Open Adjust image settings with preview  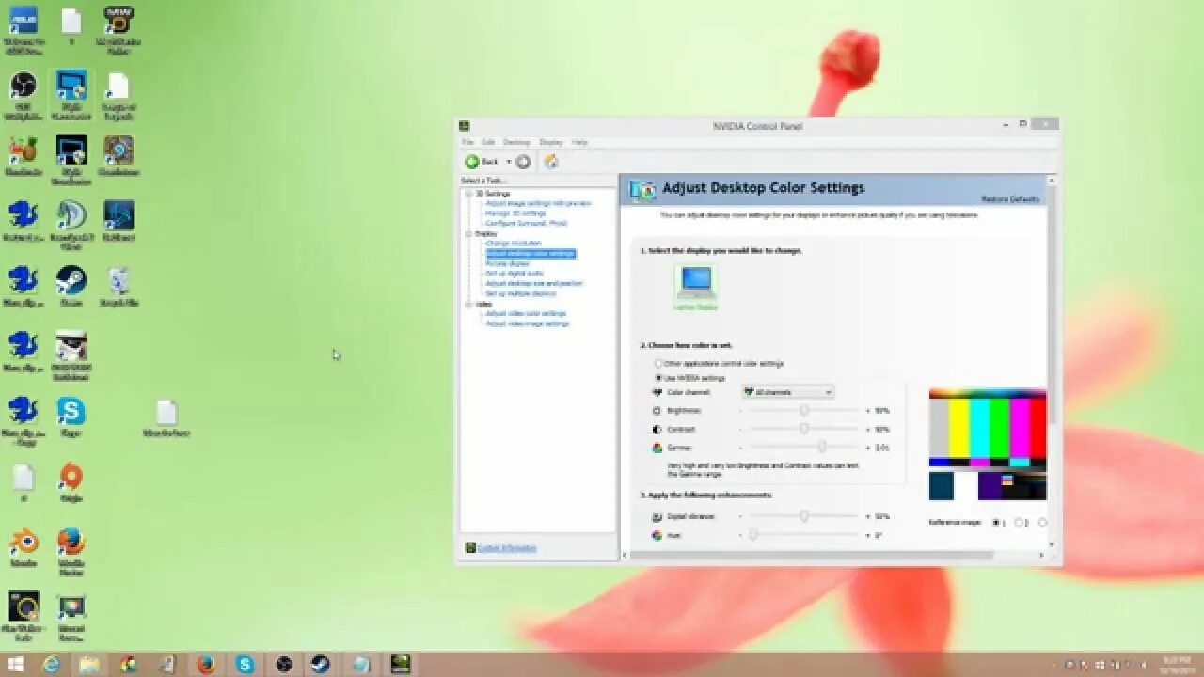pyautogui.click(x=538, y=203)
